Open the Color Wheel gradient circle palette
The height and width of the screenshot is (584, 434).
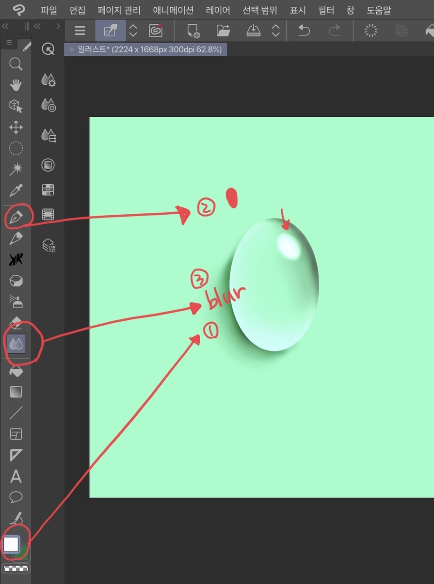click(x=48, y=165)
